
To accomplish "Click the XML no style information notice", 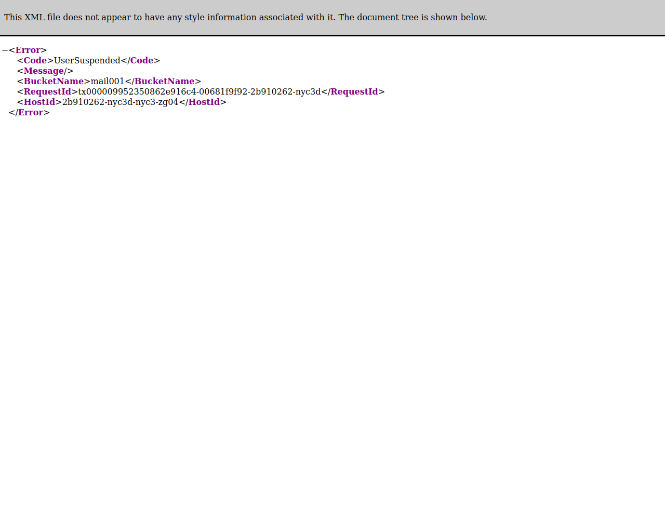I will tap(246, 17).
